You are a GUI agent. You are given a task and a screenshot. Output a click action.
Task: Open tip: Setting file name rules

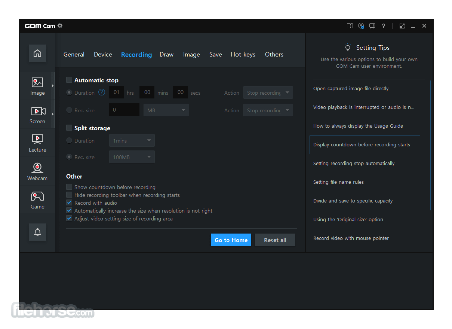[x=338, y=182]
